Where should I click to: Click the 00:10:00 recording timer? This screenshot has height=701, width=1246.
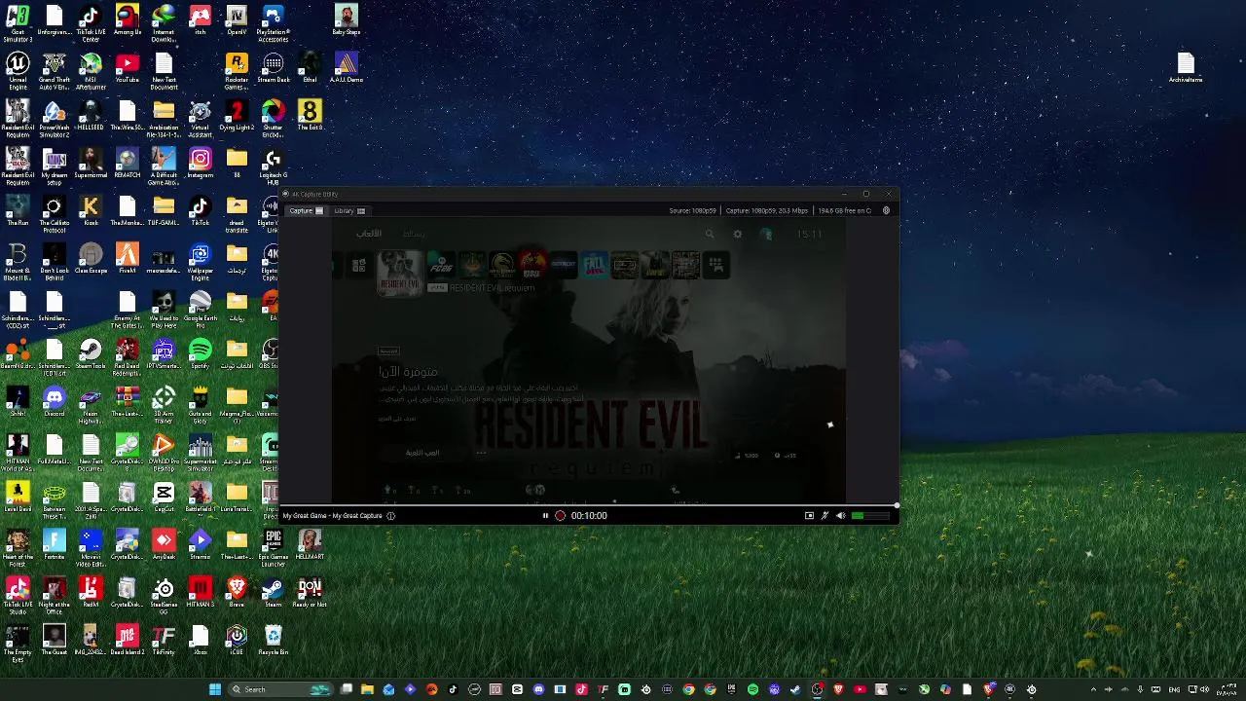point(589,516)
